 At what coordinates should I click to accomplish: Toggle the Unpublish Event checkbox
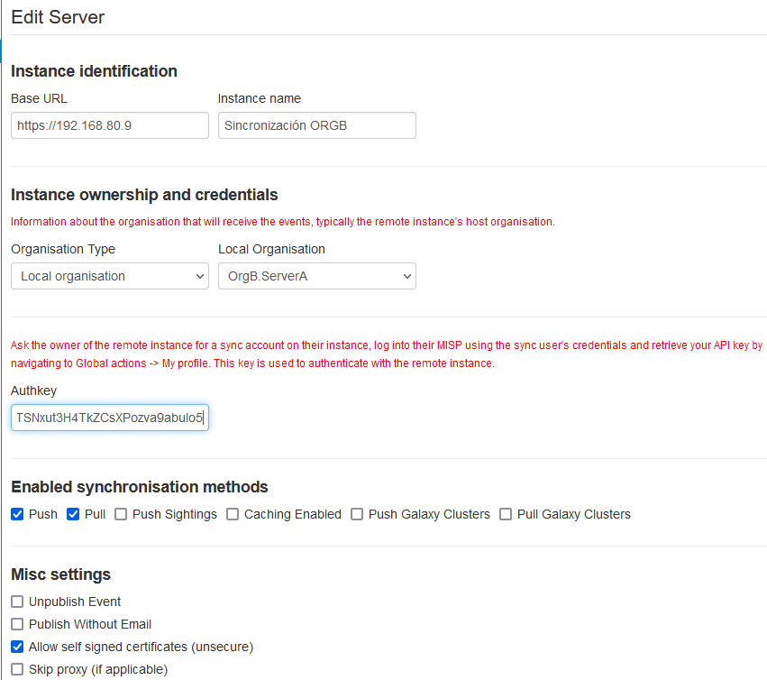(x=18, y=602)
